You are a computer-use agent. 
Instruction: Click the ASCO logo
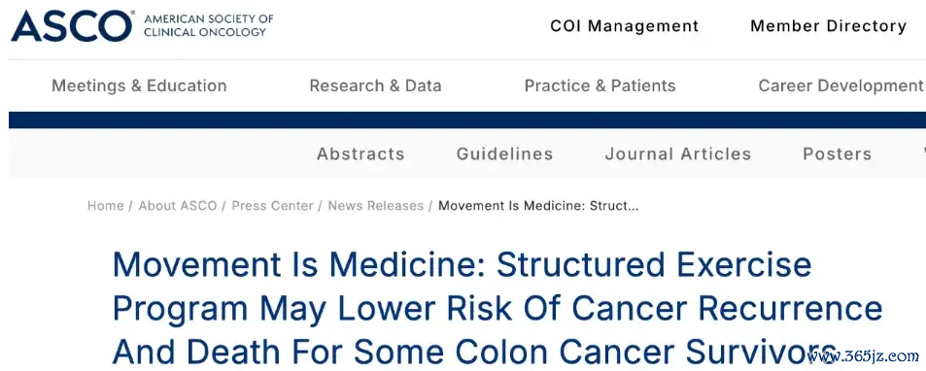tap(72, 26)
